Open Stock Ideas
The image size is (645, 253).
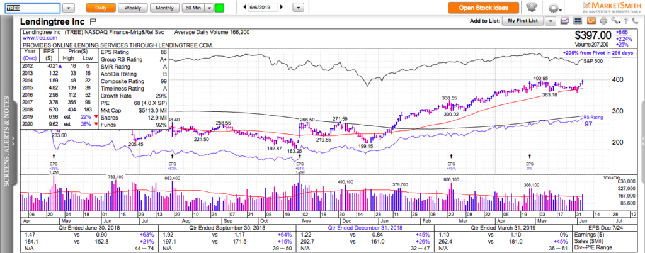coord(484,8)
